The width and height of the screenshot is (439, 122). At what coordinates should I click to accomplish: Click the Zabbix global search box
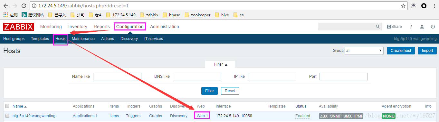pyautogui.click(x=346, y=27)
